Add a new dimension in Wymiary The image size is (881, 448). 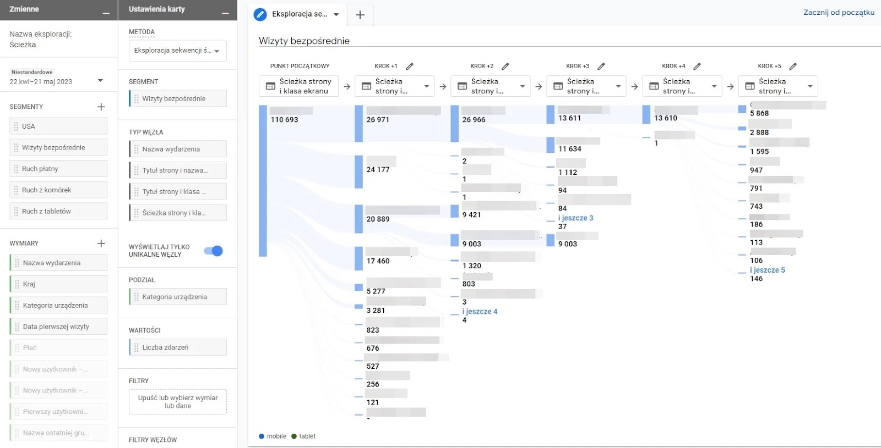click(101, 243)
